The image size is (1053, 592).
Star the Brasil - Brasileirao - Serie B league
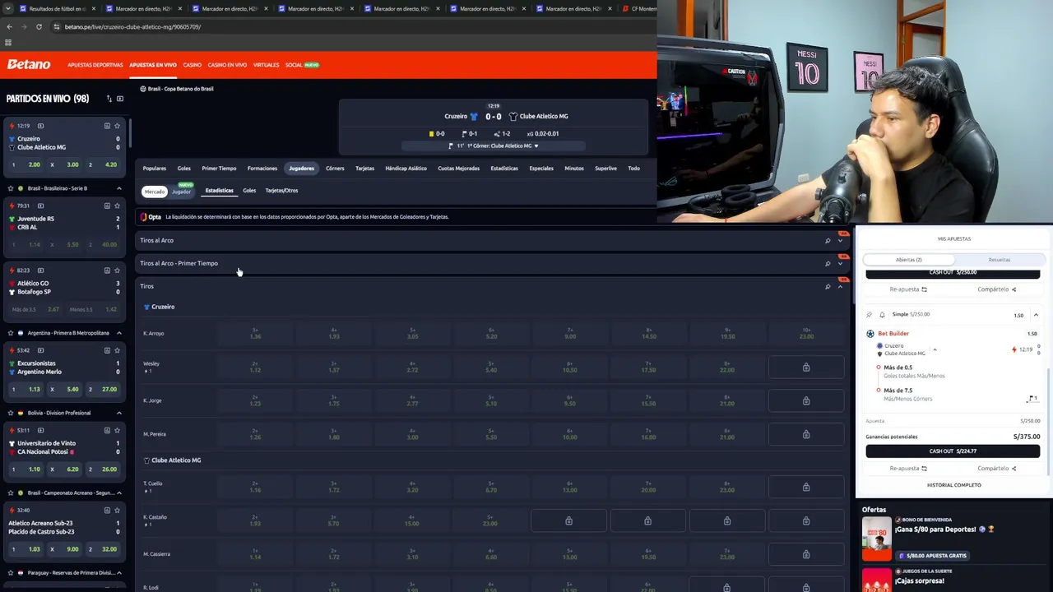point(10,188)
